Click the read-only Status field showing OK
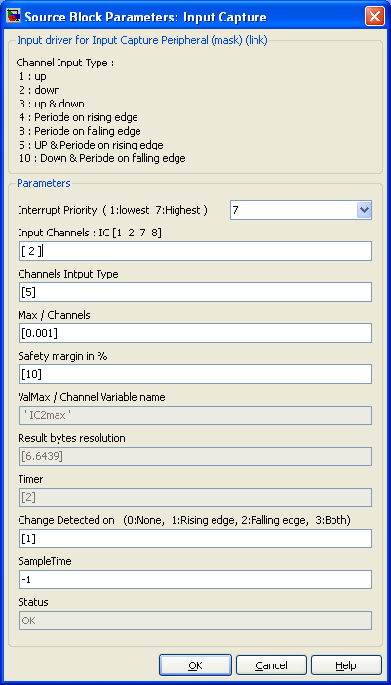 tap(195, 621)
